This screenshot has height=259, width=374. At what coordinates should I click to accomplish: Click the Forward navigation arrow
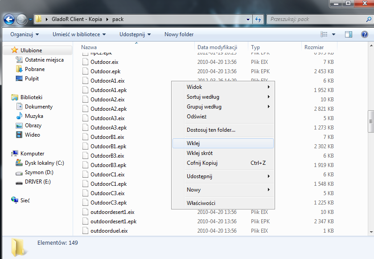[21, 19]
